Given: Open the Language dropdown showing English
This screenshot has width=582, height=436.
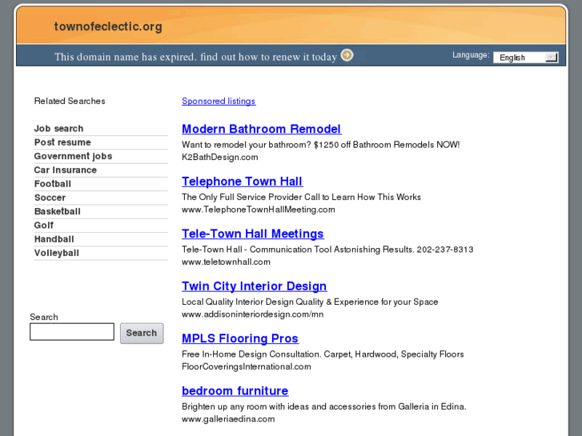Looking at the screenshot, I should tap(526, 58).
